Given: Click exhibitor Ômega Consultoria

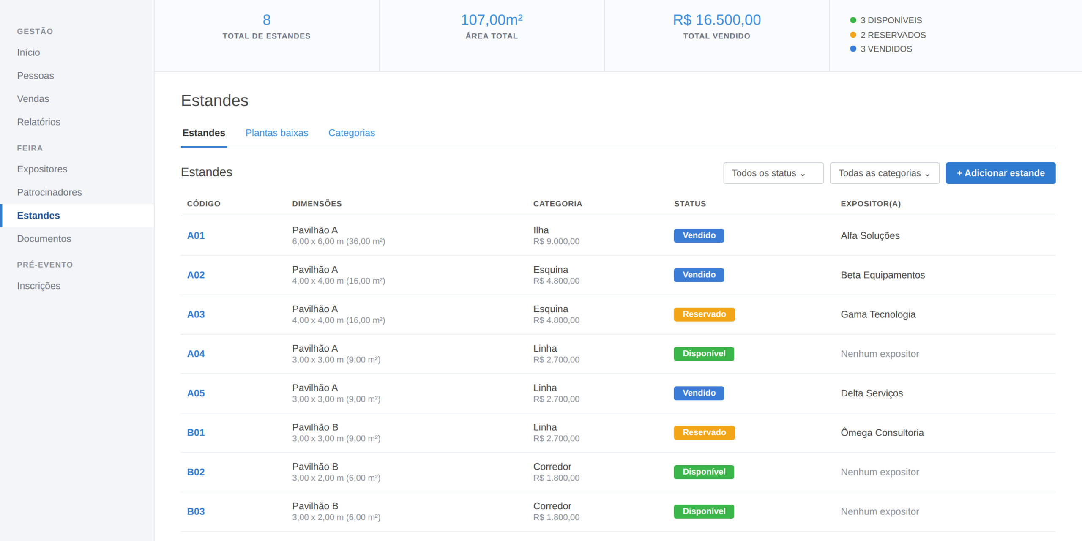Looking at the screenshot, I should 883,433.
